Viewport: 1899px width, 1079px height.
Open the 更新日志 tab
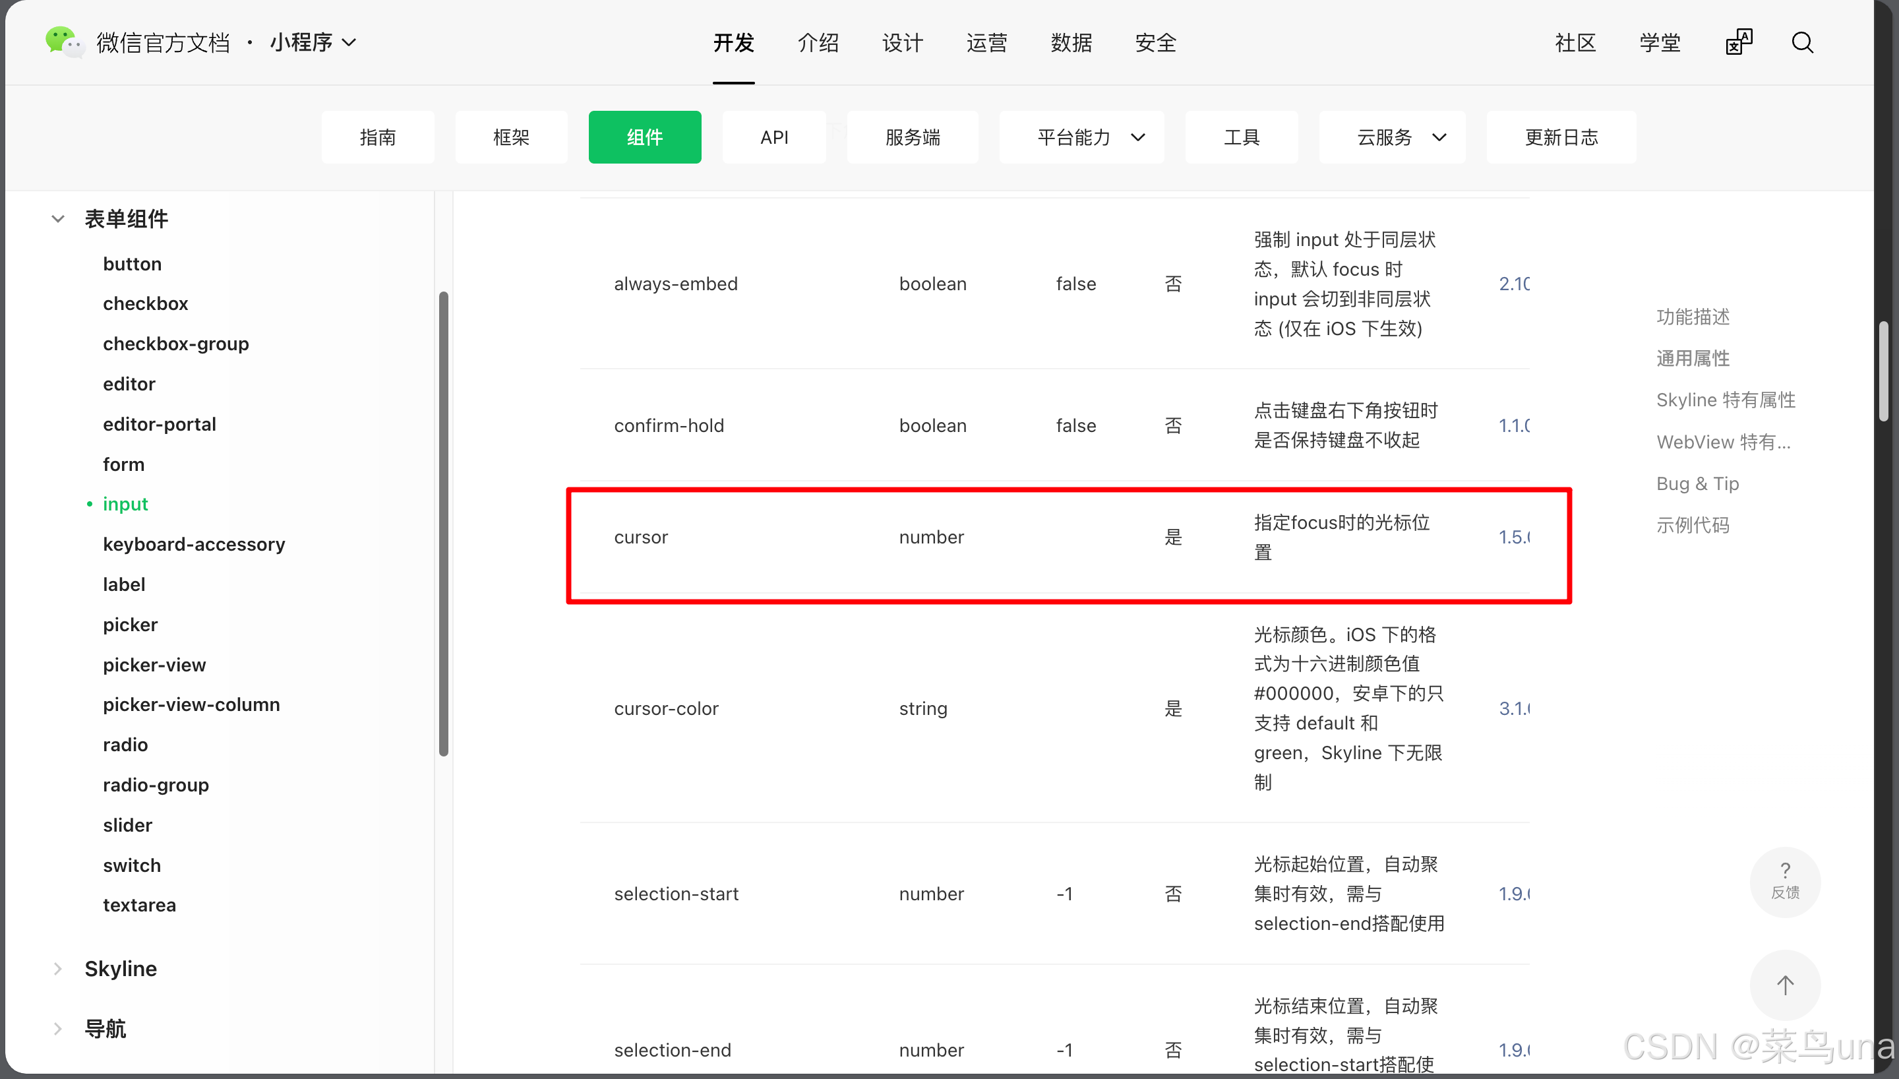click(1561, 137)
